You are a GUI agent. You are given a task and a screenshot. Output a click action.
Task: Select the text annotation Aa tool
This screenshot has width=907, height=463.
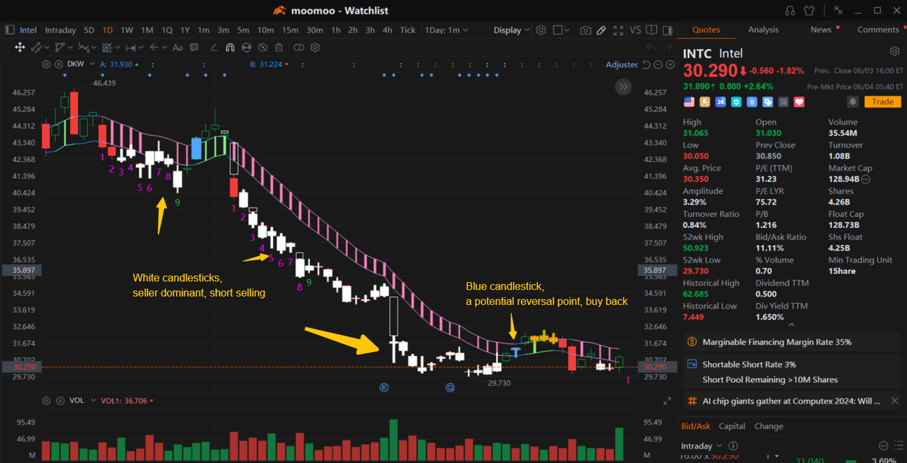[x=178, y=47]
